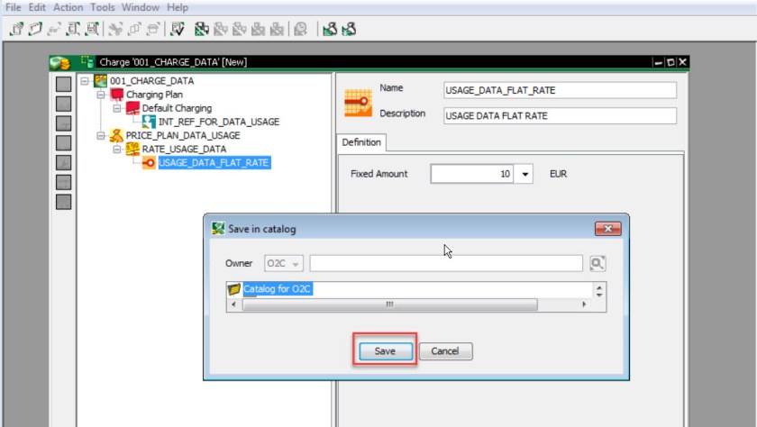Click the Owner search text field
The image size is (757, 427).
pos(445,263)
